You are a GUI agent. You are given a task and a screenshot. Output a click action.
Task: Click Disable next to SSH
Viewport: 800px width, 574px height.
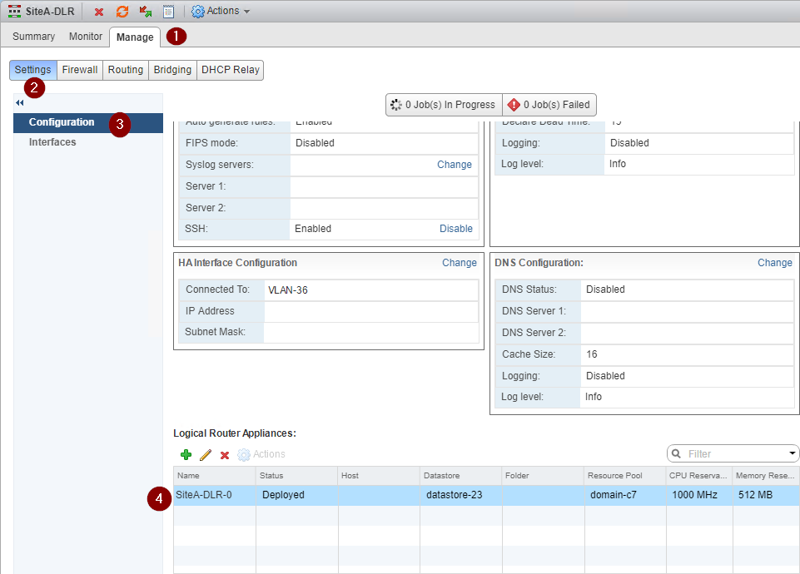[456, 229]
